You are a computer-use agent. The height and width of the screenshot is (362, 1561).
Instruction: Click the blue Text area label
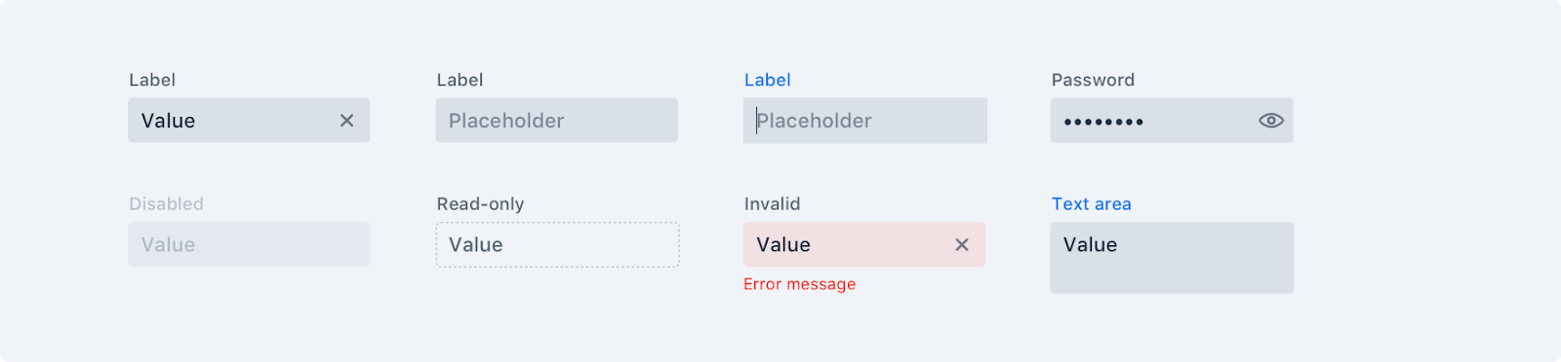coord(1092,203)
